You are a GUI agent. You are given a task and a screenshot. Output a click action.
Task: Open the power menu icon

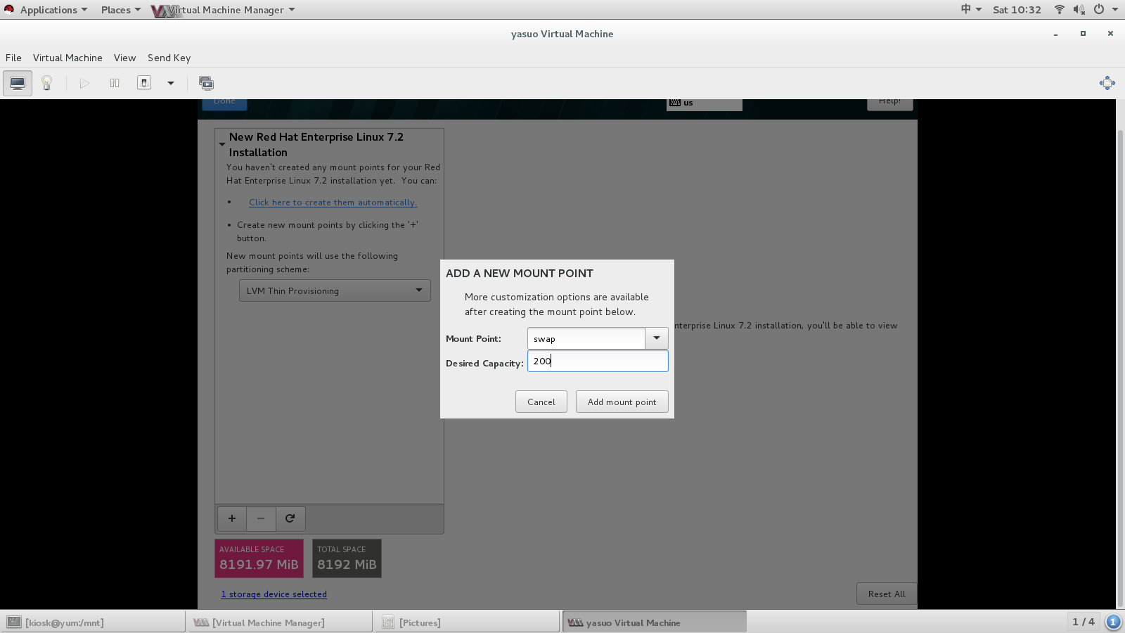click(x=1099, y=9)
